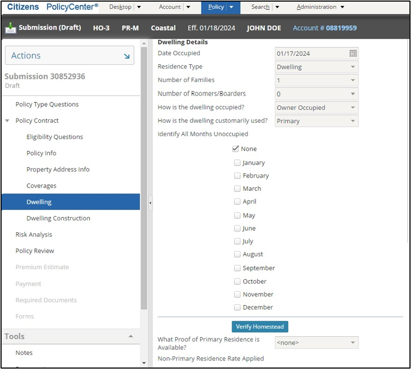This screenshot has width=411, height=369.
Task: Open the Date Occupied calendar picker icon
Action: coord(353,54)
